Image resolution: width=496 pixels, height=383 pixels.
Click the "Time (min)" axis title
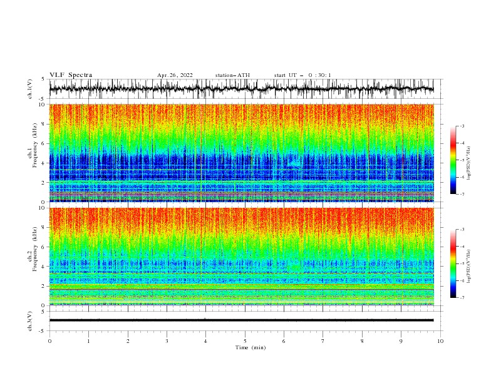click(x=251, y=347)
